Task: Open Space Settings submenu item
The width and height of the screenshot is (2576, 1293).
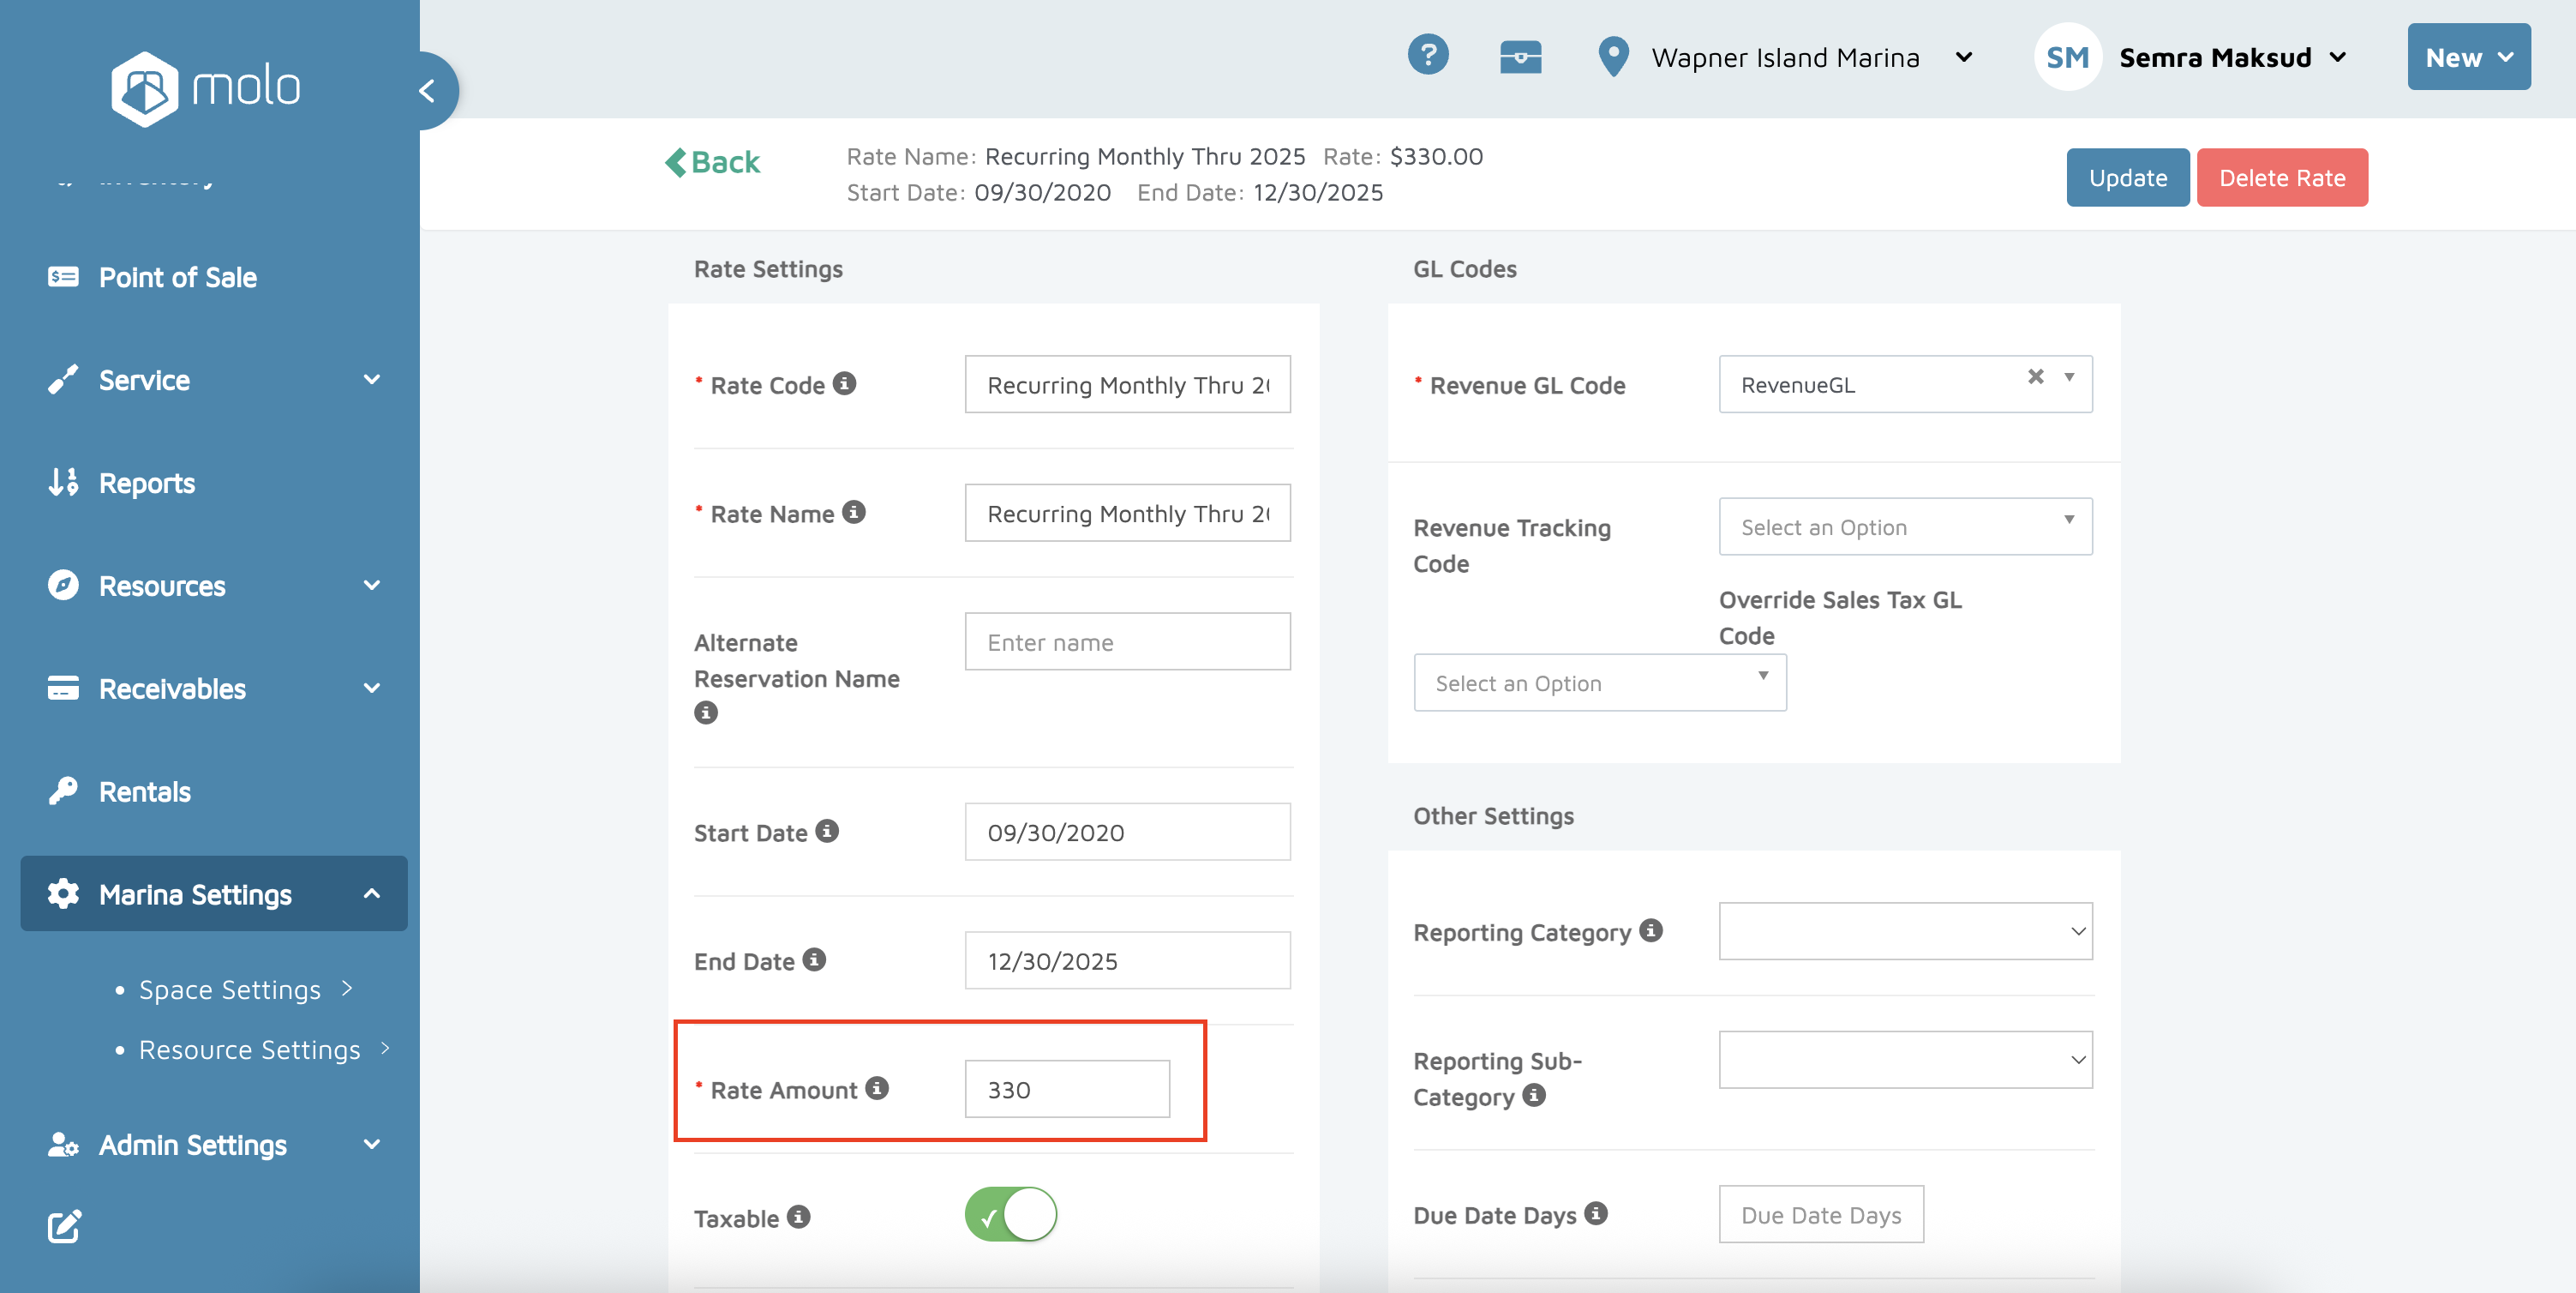Action: (x=230, y=989)
